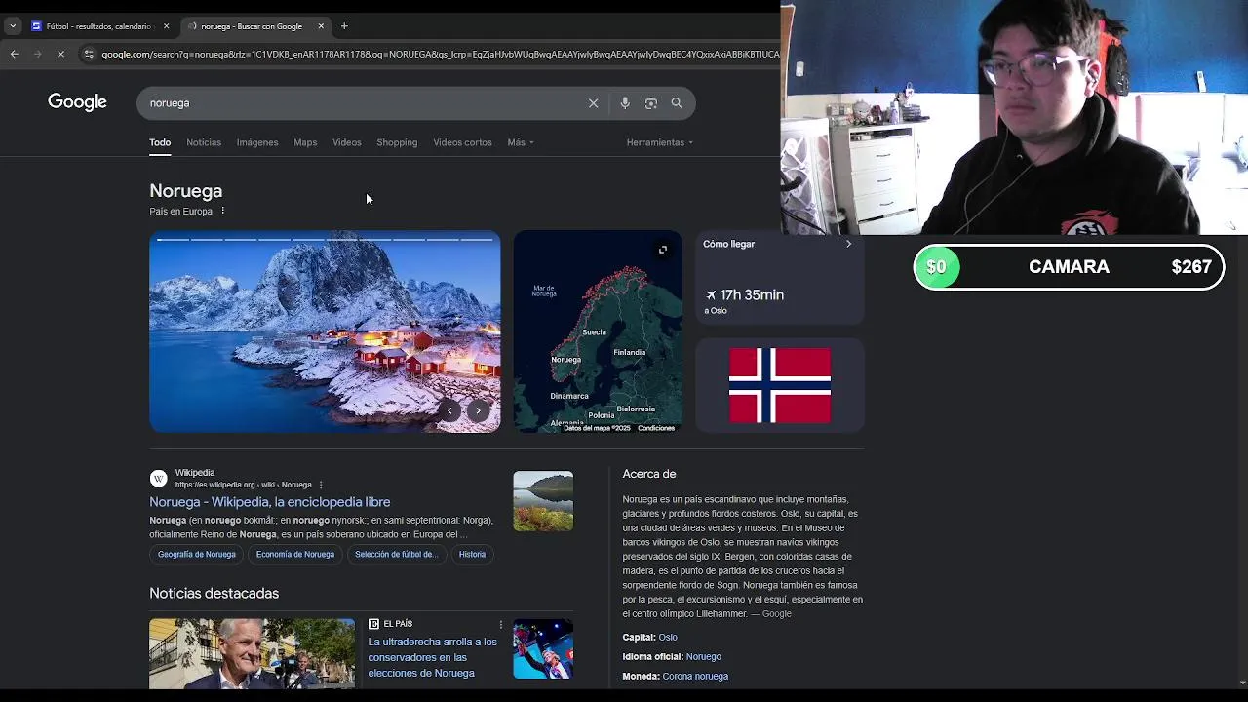Click the $267 goal amount in overlay
The width and height of the screenshot is (1248, 702).
click(1191, 267)
